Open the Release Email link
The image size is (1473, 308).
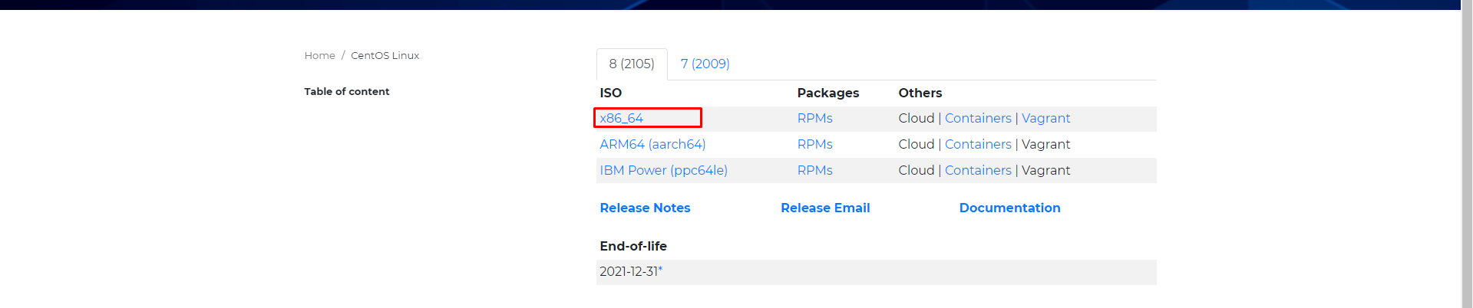(x=825, y=208)
